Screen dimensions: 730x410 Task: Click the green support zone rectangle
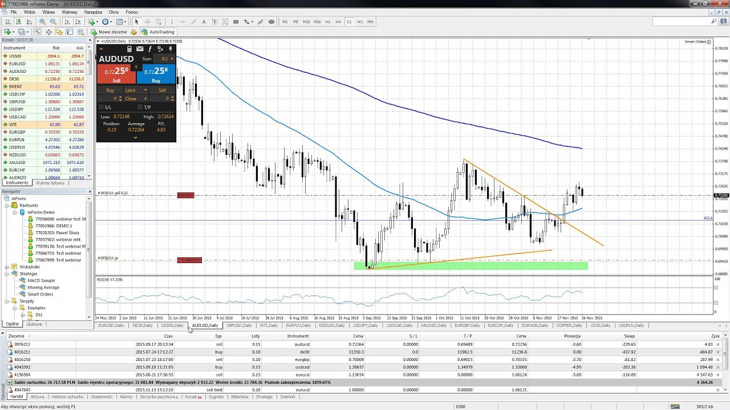[x=471, y=265]
